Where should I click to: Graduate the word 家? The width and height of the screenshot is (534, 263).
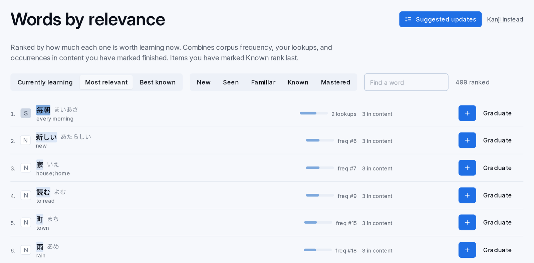(x=497, y=168)
